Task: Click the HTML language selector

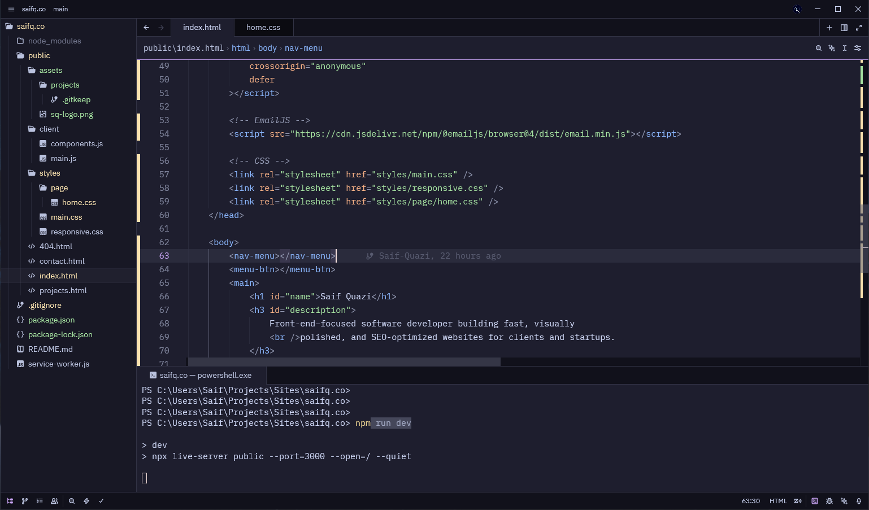Action: tap(778, 501)
